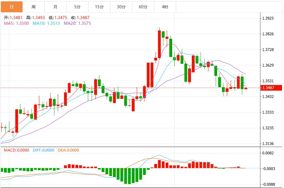Choose the 60分 timeframe tab

[x=143, y=7]
